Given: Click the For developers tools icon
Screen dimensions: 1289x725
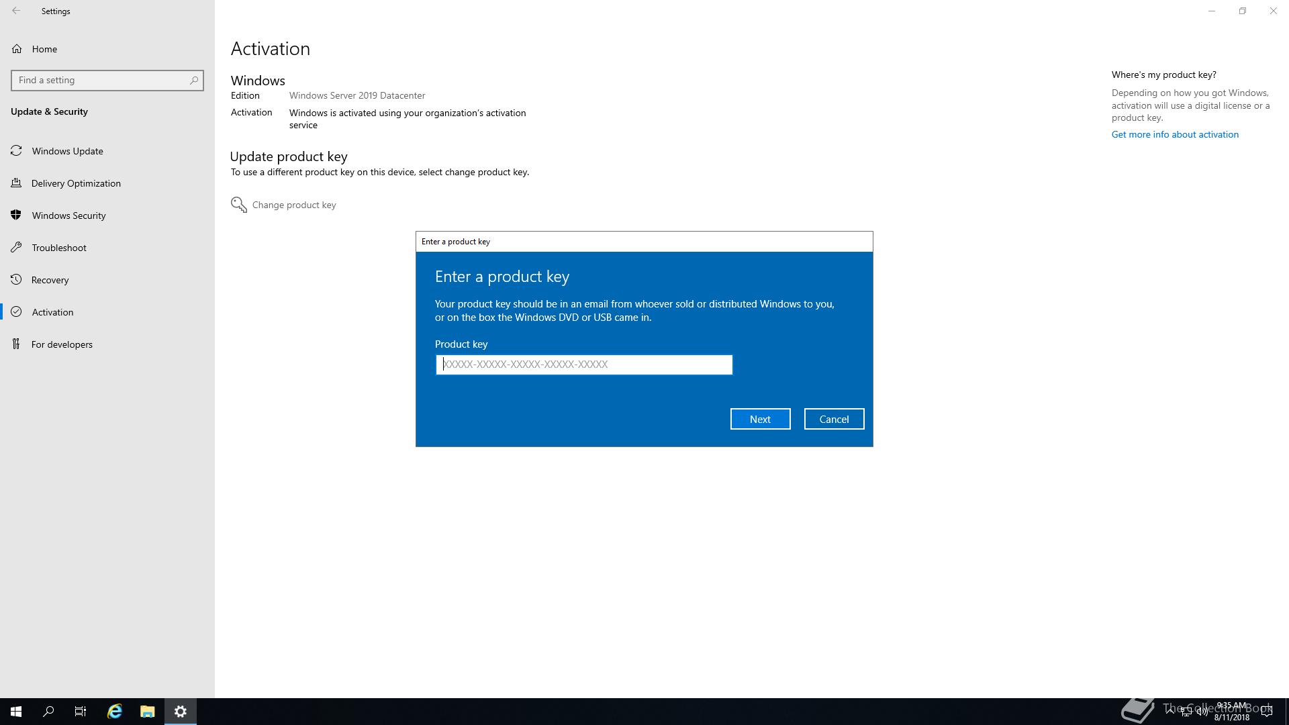Looking at the screenshot, I should point(17,344).
